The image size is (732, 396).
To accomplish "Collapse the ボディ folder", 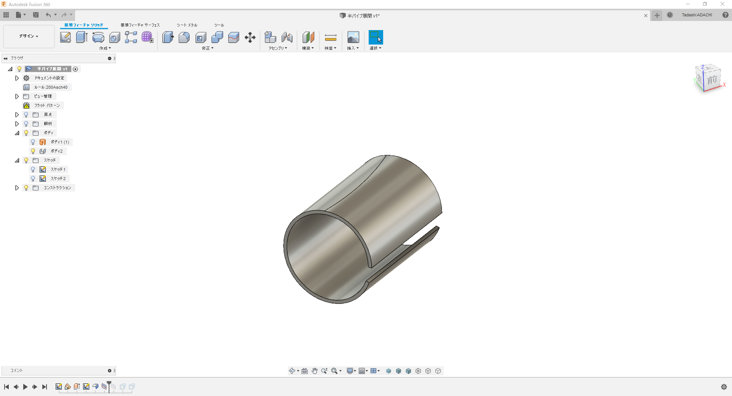I will point(17,133).
